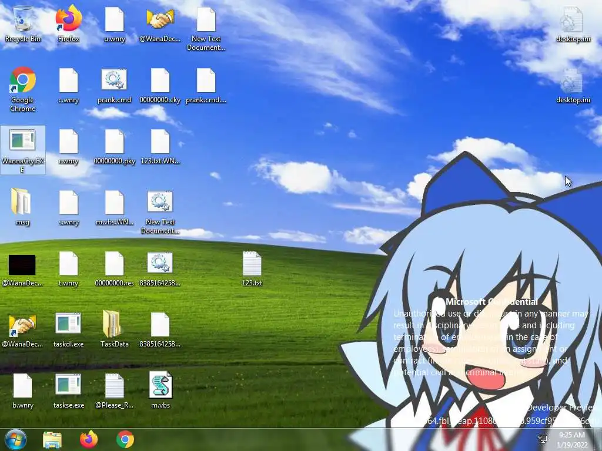Select the @WanaDec... black thumbnail icon
The image size is (602, 451).
click(x=23, y=270)
